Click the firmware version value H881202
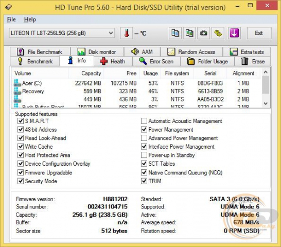Screen dimensions: 281x247 click(115, 199)
